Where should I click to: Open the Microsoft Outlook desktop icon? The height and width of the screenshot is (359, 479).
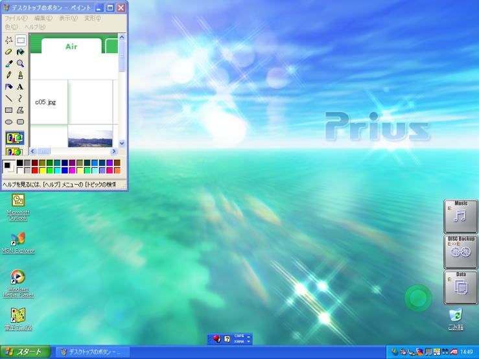point(18,207)
